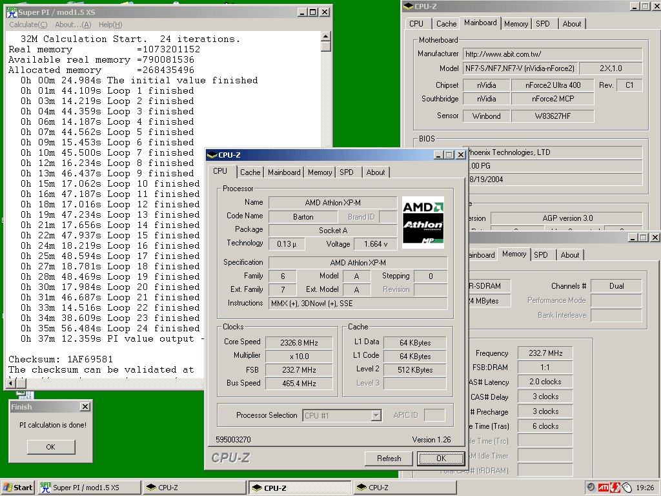Select CPU tab in the Mainboard CPU-Z window
Viewport: 661px width, 496px height.
pyautogui.click(x=416, y=24)
